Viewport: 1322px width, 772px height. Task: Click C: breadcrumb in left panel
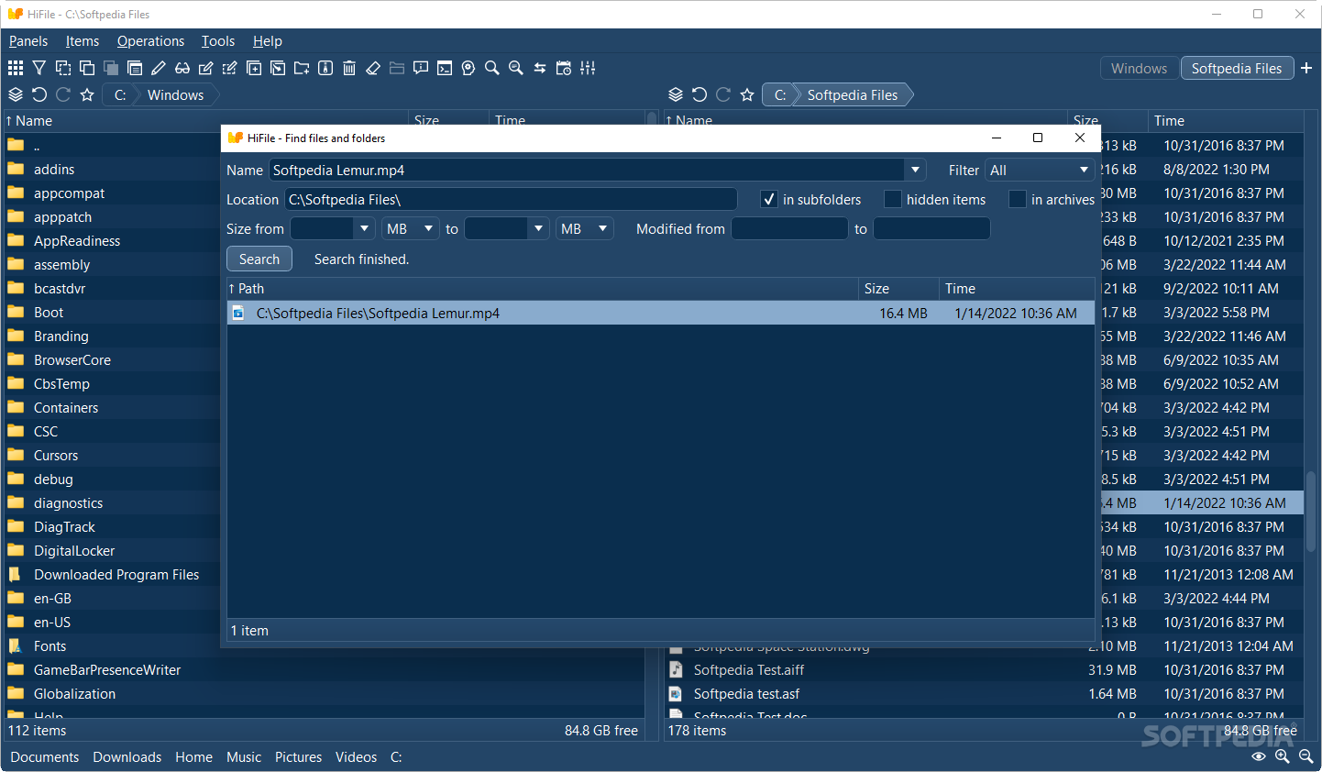click(120, 94)
